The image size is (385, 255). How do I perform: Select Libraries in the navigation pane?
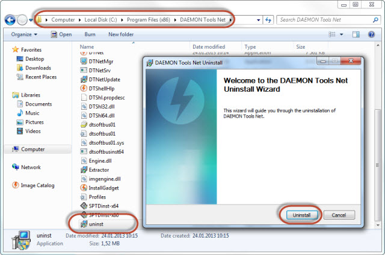26,95
